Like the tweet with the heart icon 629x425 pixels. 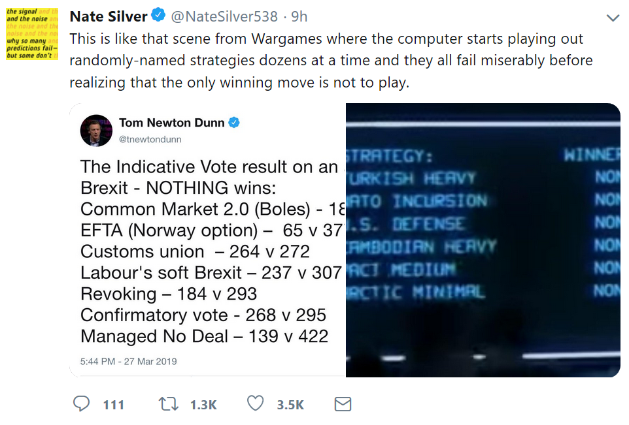[255, 404]
